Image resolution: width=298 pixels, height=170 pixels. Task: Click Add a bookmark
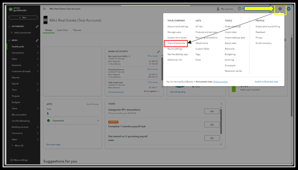tap(21, 33)
